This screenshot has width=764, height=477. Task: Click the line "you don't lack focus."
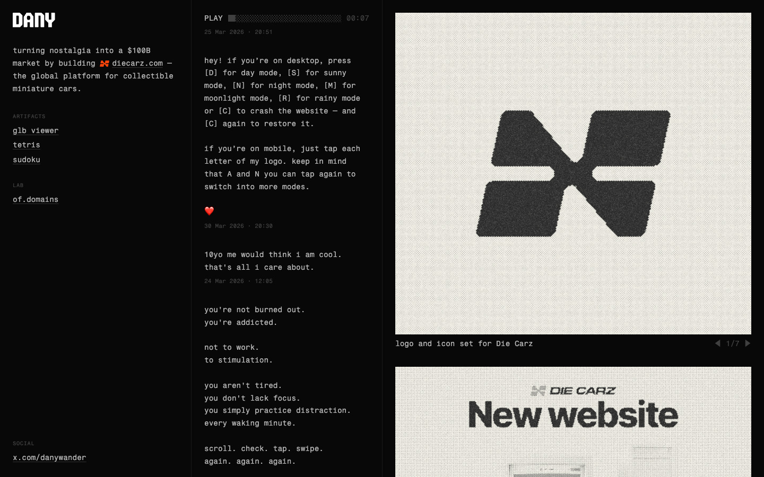(253, 398)
